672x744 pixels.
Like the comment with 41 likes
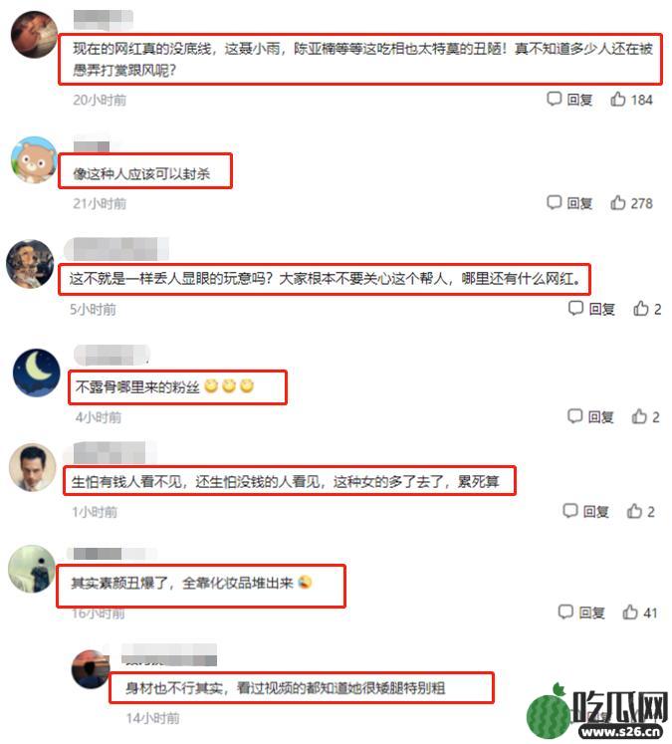(x=630, y=612)
